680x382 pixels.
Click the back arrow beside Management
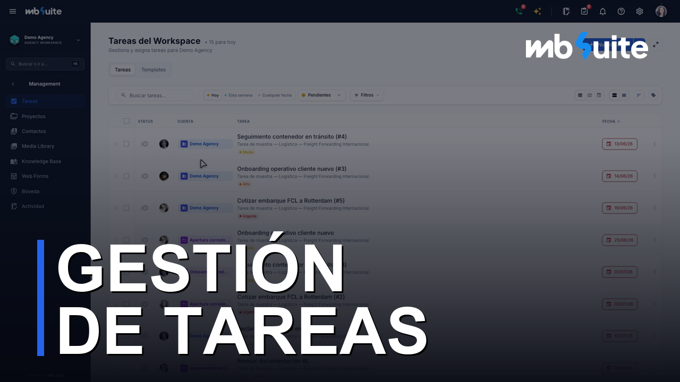13,84
